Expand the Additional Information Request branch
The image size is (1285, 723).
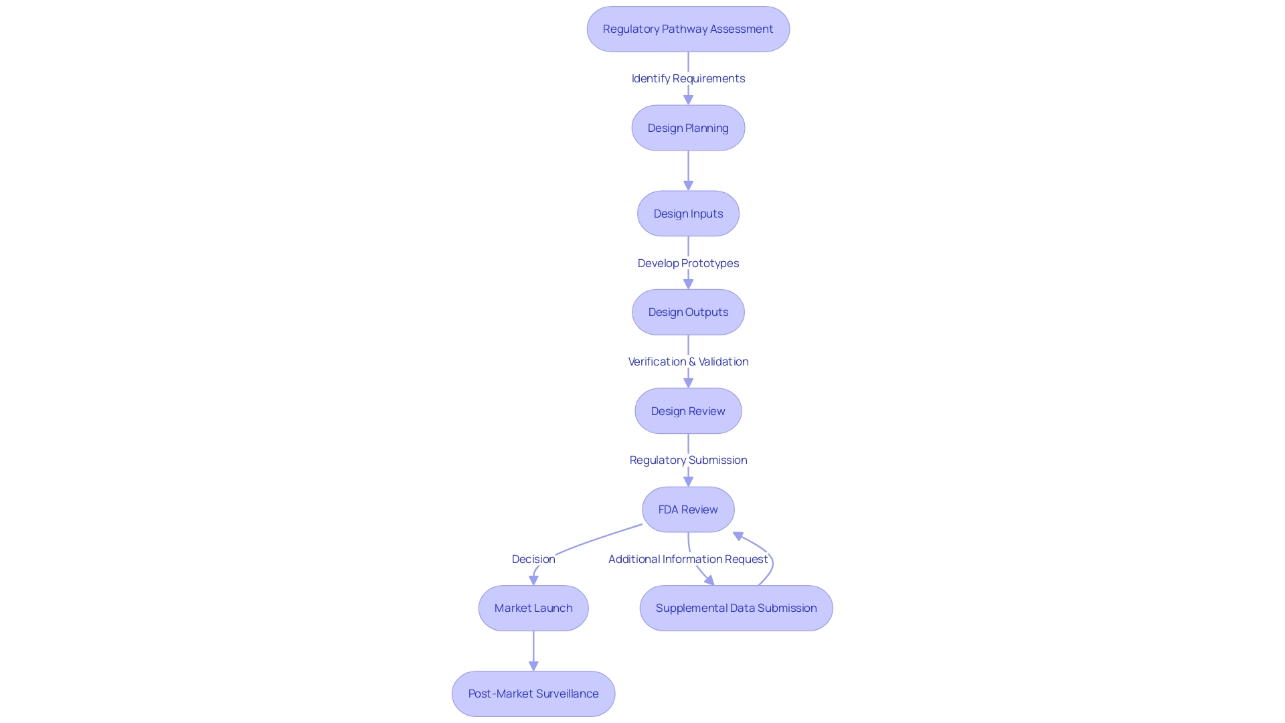coord(687,558)
